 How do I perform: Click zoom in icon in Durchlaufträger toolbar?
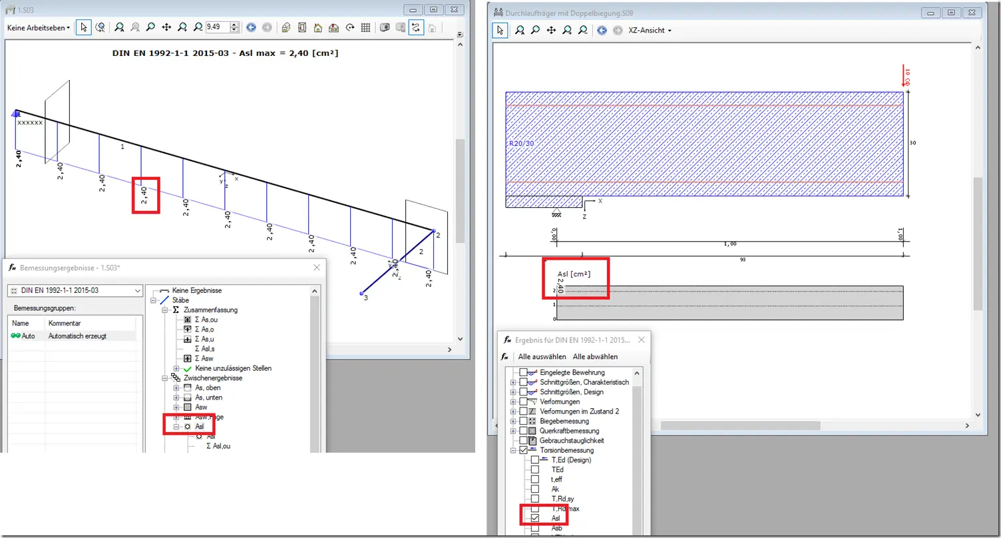(x=567, y=30)
